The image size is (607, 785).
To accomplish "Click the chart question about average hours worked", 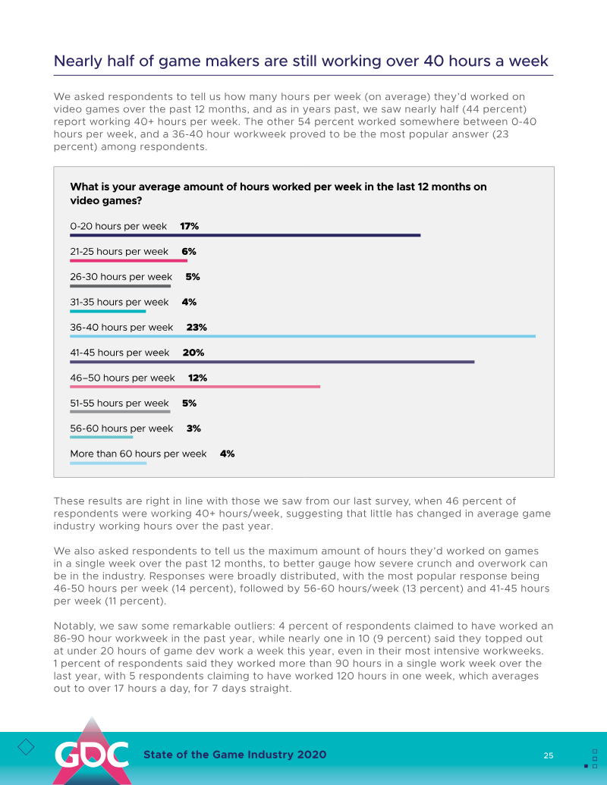I will coord(278,193).
